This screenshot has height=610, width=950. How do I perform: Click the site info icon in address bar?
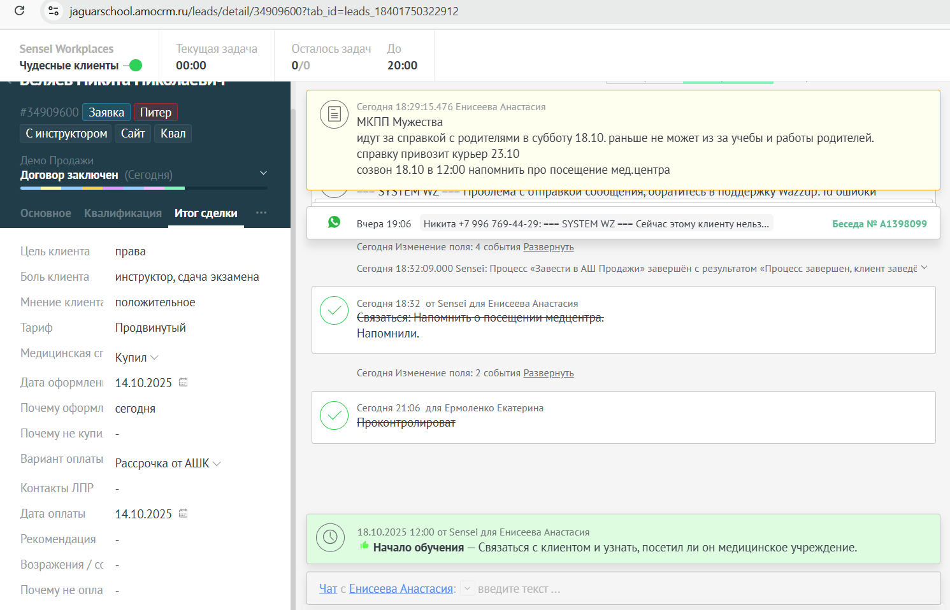[54, 11]
